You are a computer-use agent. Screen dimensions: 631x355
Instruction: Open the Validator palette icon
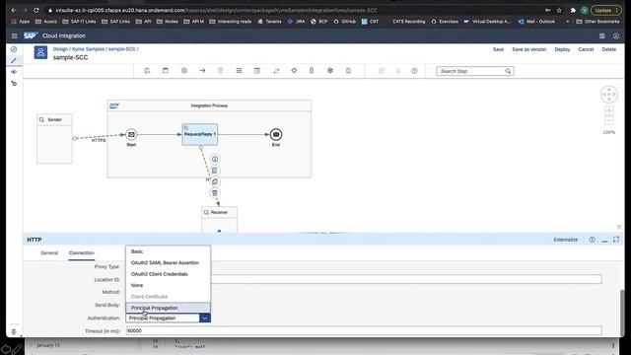pos(348,71)
